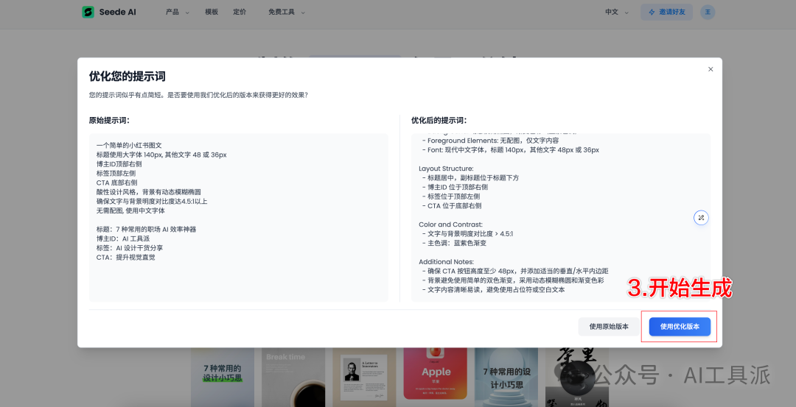
Task: Click the Layout Structure: heading
Action: pos(446,169)
